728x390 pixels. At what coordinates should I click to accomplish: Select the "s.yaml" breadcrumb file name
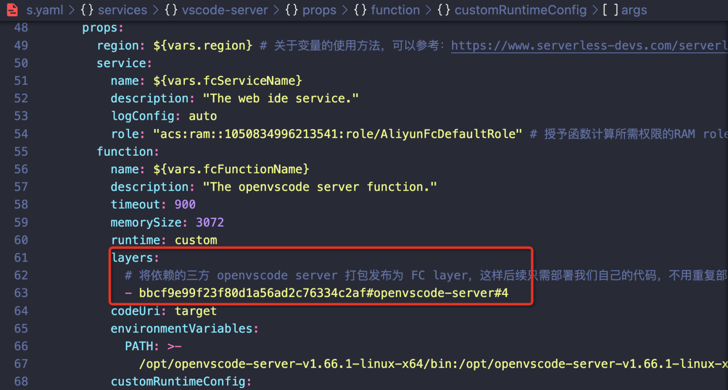tap(44, 10)
